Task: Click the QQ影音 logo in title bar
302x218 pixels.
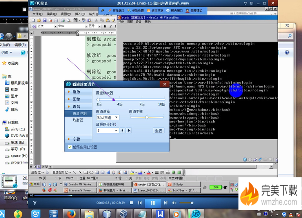Action: pyautogui.click(x=32, y=3)
